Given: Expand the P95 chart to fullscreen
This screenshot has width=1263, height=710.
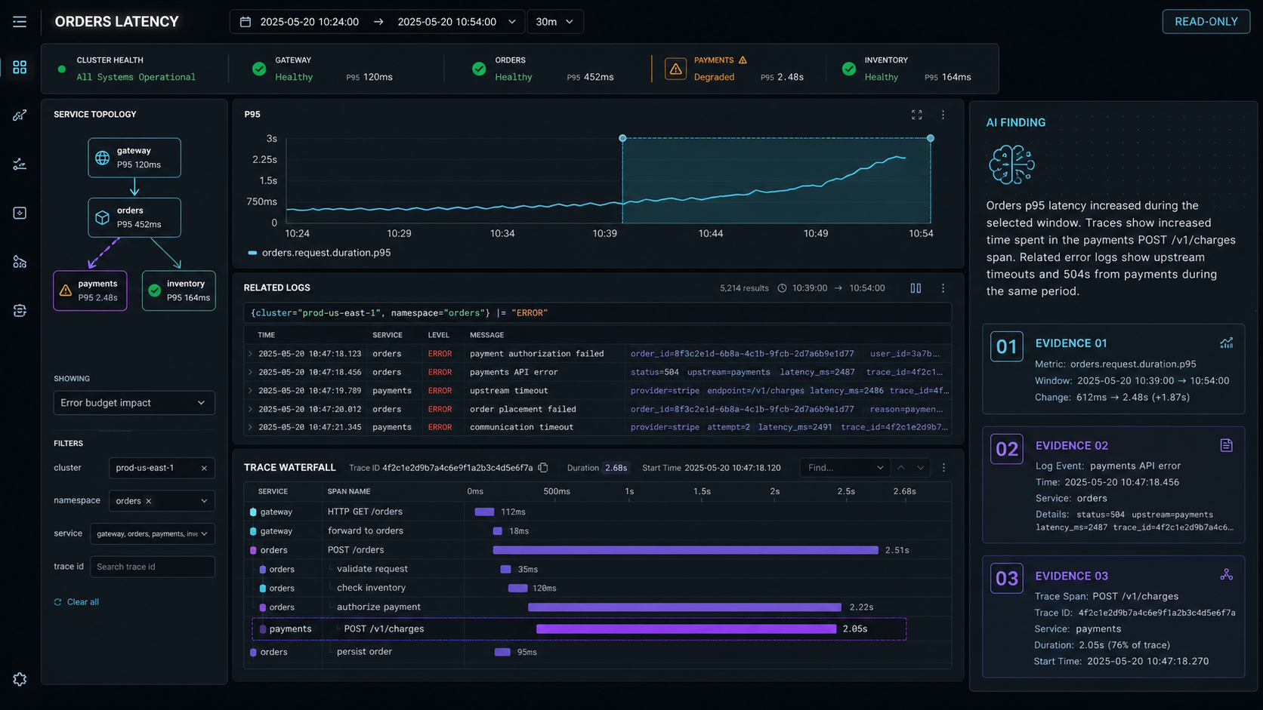Looking at the screenshot, I should pos(916,115).
